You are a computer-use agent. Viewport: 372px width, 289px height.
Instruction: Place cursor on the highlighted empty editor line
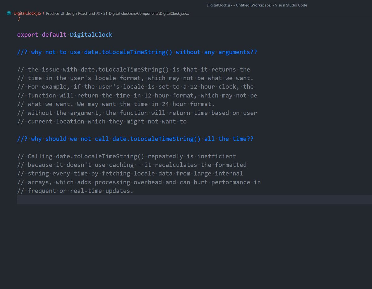coord(194,200)
